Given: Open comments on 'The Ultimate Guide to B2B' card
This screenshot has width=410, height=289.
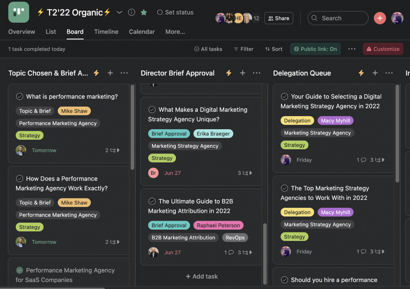Looking at the screenshot, I should (x=229, y=253).
